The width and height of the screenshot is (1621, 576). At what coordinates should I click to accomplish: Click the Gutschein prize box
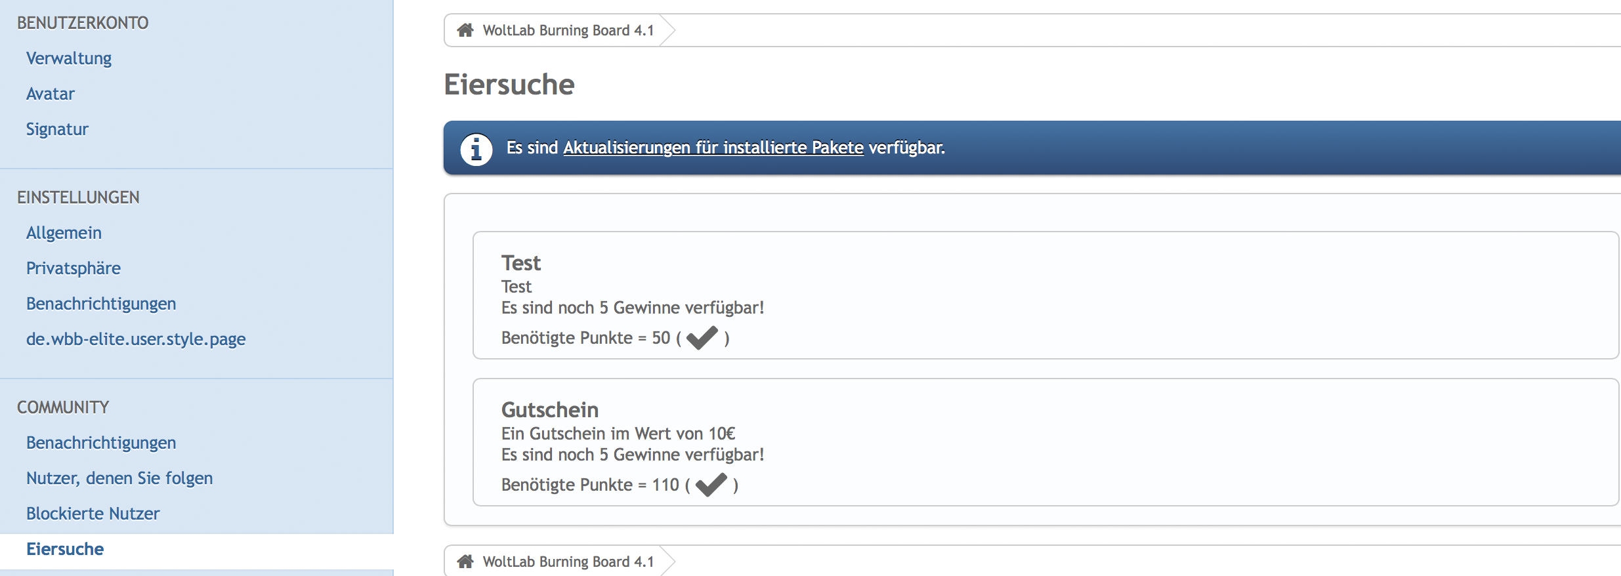tap(1045, 442)
